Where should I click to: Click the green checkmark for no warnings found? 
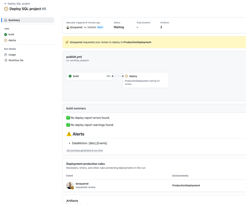pos(68,125)
